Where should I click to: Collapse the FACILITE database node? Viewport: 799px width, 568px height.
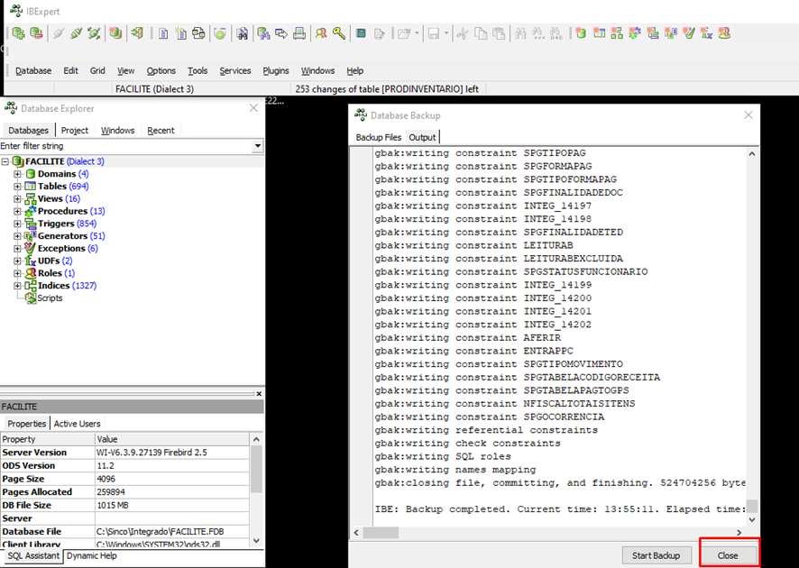click(x=5, y=161)
